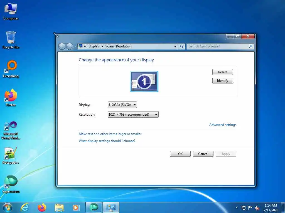Select the Microsoft Visual Studio shortcut

11,130
